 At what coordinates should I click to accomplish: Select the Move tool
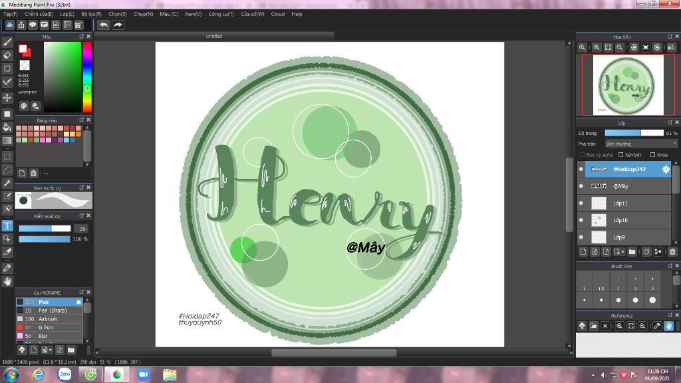[7, 98]
